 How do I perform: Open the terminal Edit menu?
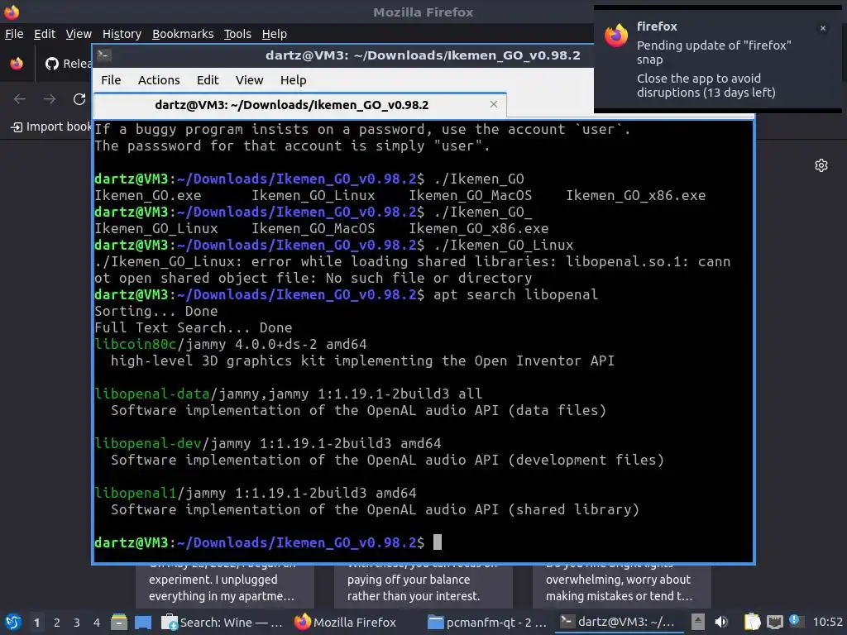coord(208,80)
